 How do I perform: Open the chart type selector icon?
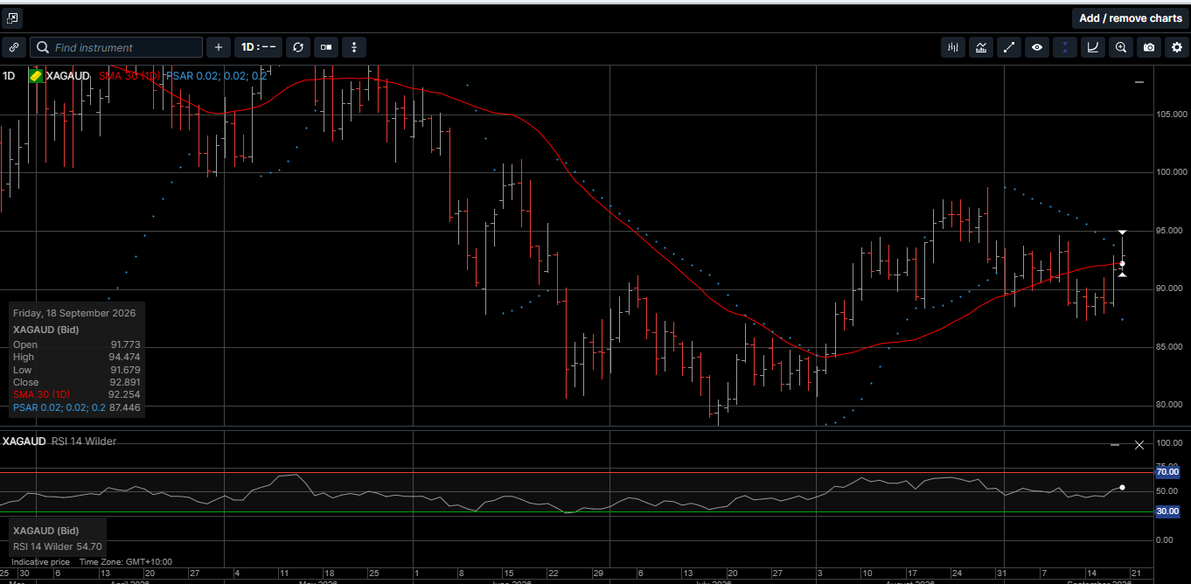(x=953, y=47)
